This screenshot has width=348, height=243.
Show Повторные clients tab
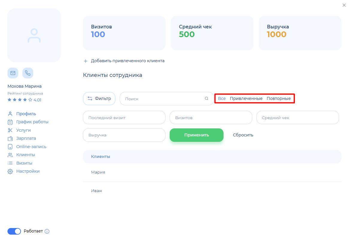[x=279, y=98]
